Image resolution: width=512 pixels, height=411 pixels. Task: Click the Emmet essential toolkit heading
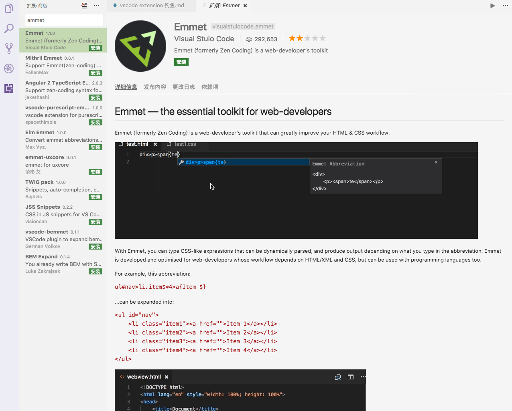tap(223, 111)
